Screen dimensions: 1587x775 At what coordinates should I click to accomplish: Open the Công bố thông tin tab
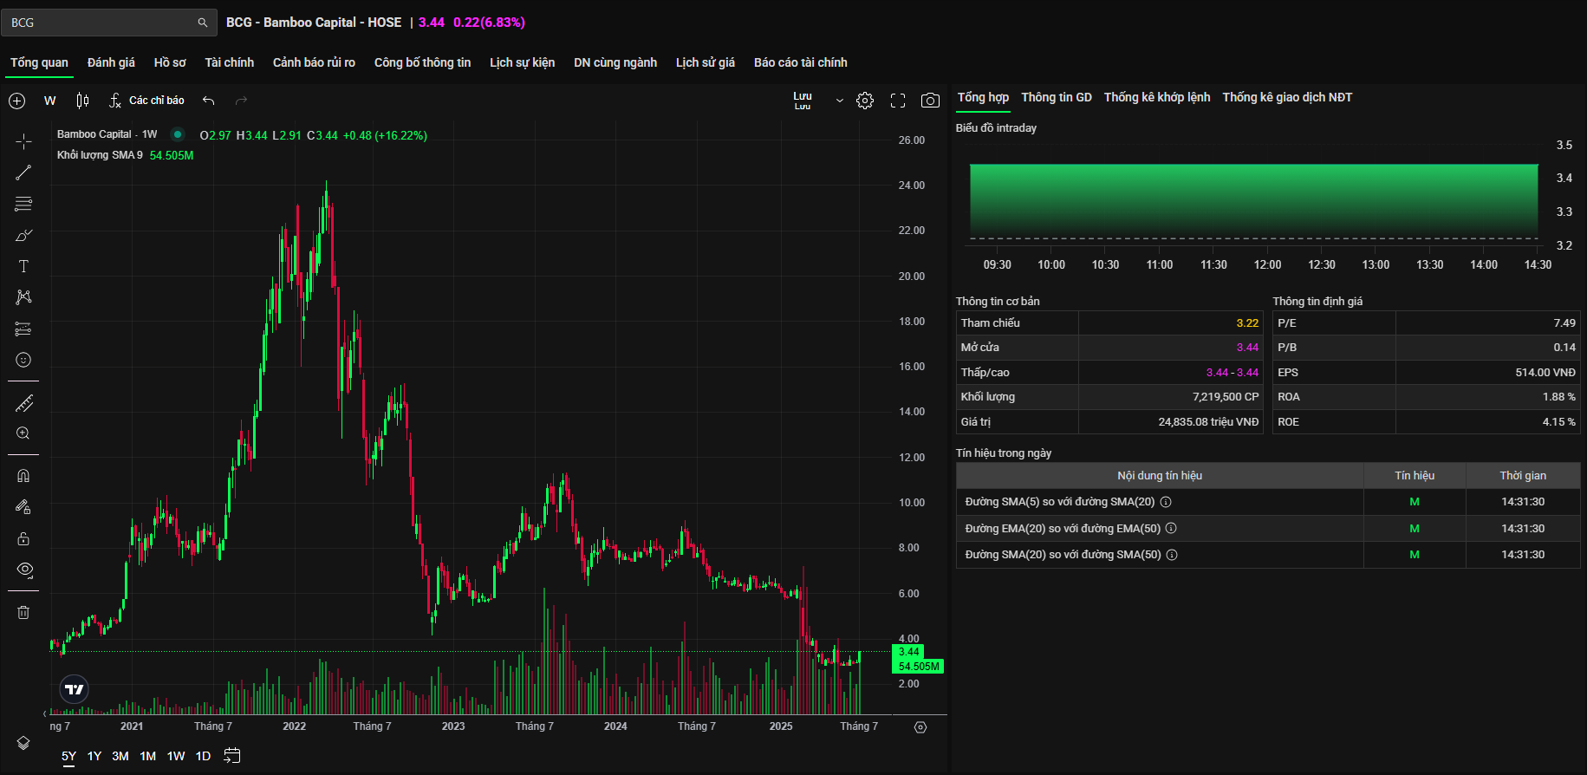422,62
